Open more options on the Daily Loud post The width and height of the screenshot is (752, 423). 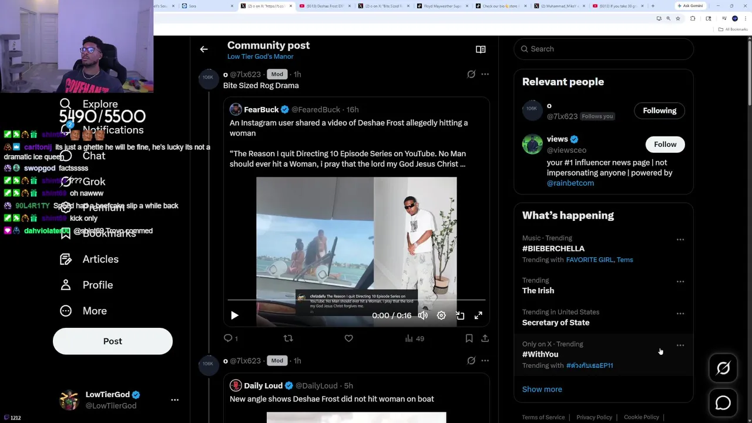(485, 361)
